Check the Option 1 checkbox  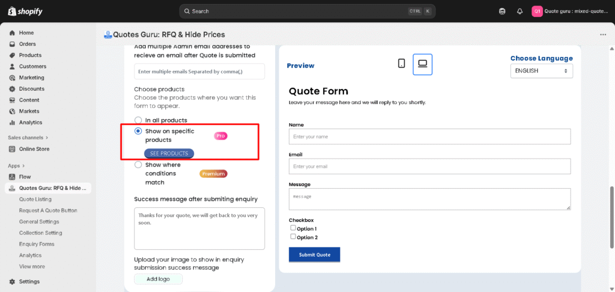click(293, 228)
